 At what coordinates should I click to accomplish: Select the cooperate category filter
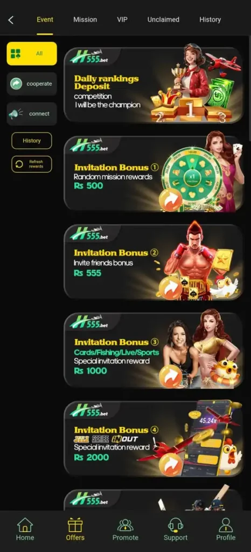[32, 84]
